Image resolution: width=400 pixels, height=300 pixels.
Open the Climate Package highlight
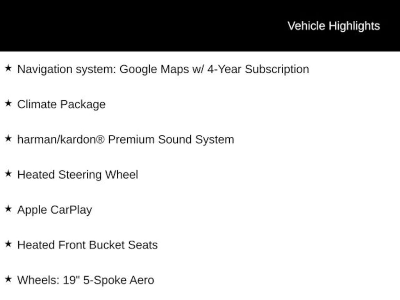pyautogui.click(x=61, y=104)
